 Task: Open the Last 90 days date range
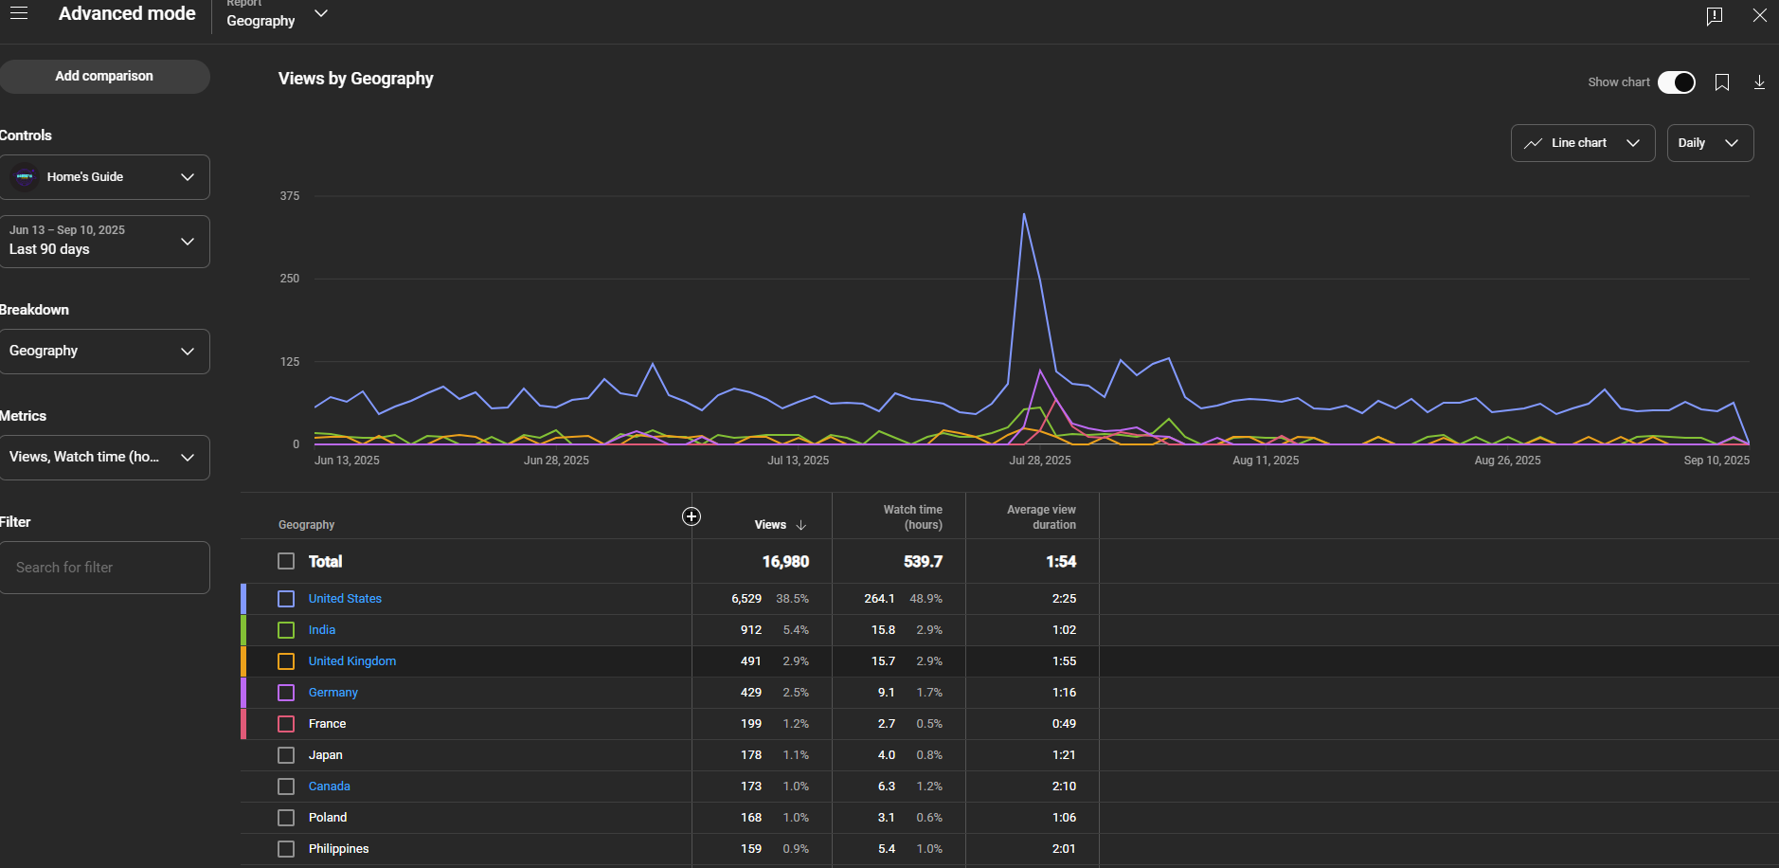104,242
